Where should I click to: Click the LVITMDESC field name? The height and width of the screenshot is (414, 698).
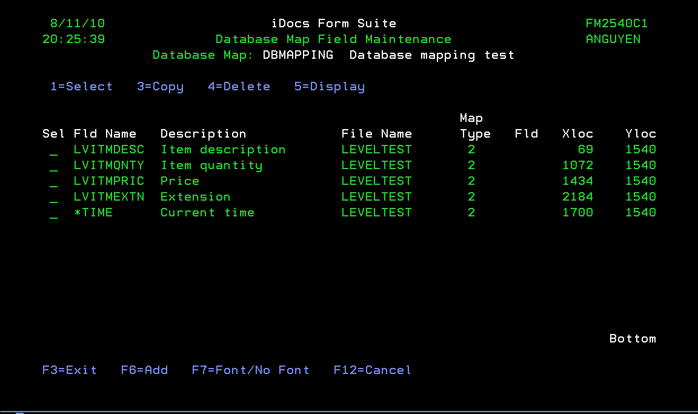109,150
